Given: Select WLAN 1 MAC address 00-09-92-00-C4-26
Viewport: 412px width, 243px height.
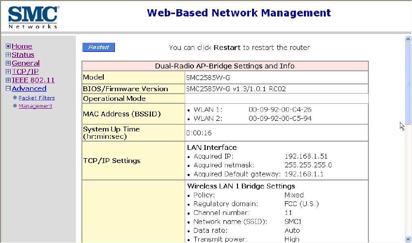Looking at the screenshot, I should (280, 110).
